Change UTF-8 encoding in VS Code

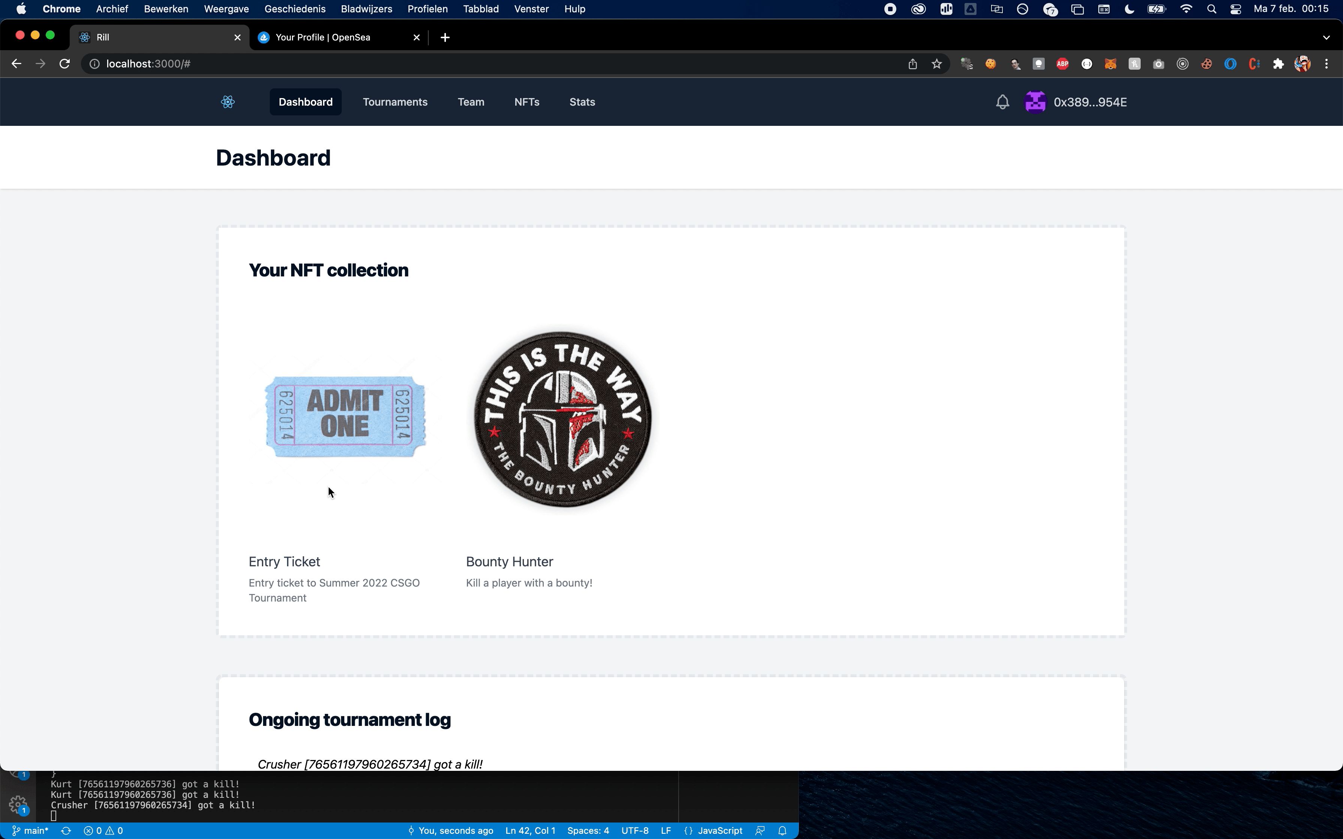[635, 831]
